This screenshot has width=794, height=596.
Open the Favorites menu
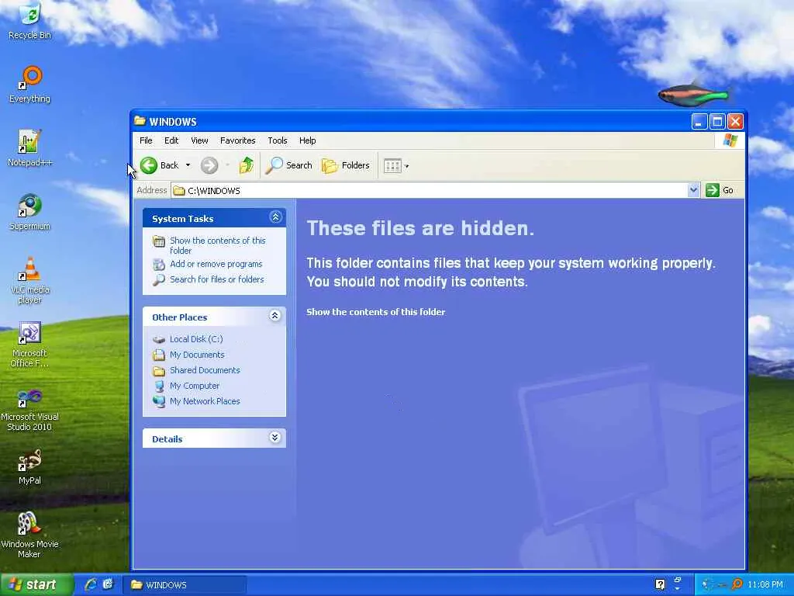point(237,140)
